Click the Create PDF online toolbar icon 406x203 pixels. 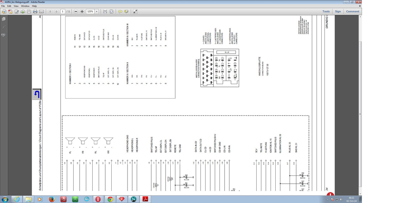tap(10, 11)
